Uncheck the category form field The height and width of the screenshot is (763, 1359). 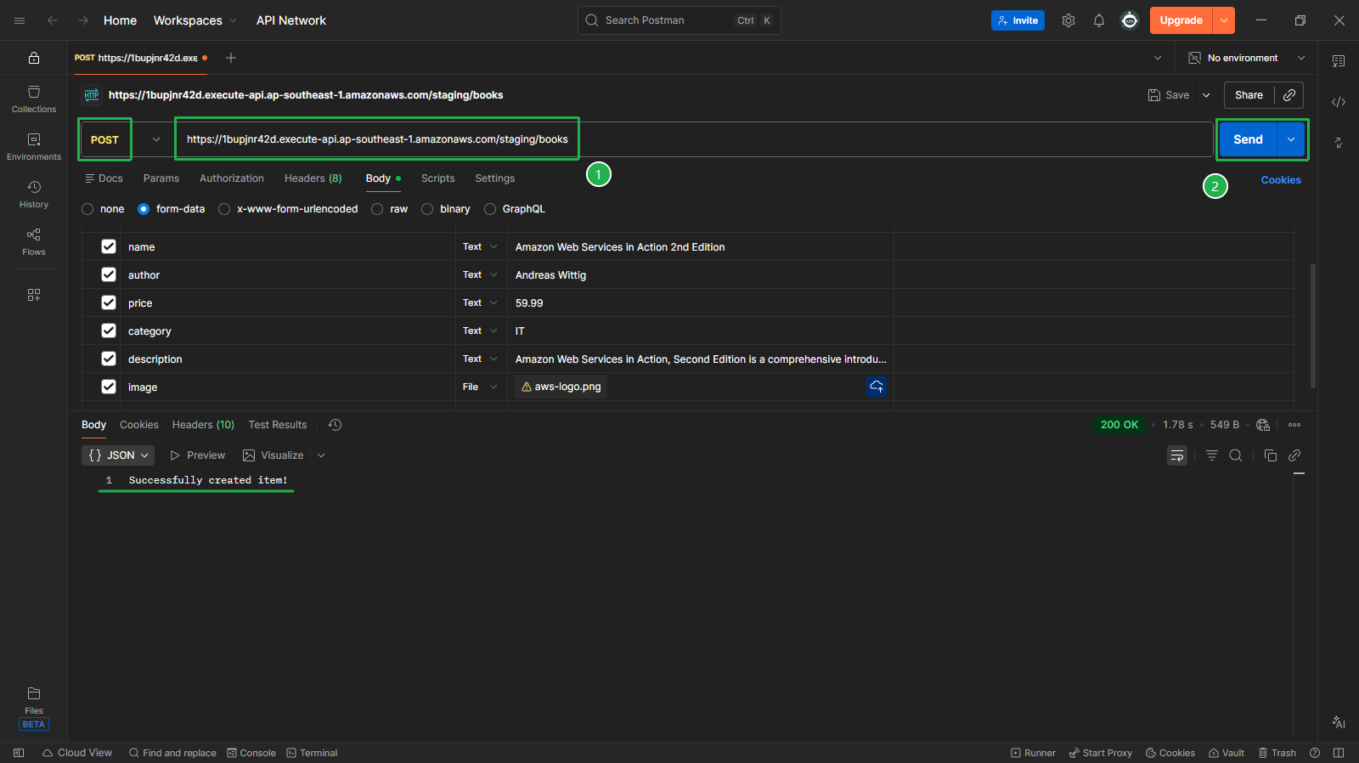coord(109,331)
